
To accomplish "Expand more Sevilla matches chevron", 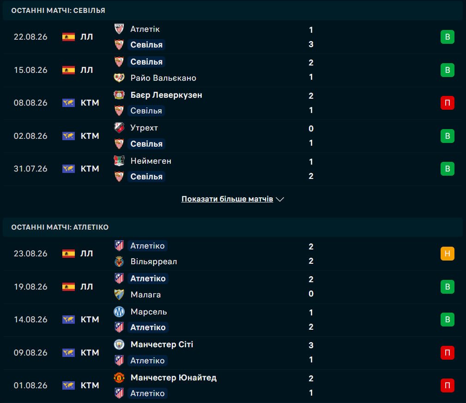I will (x=280, y=199).
